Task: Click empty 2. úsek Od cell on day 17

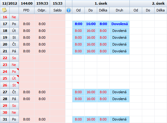Action: [136, 24]
